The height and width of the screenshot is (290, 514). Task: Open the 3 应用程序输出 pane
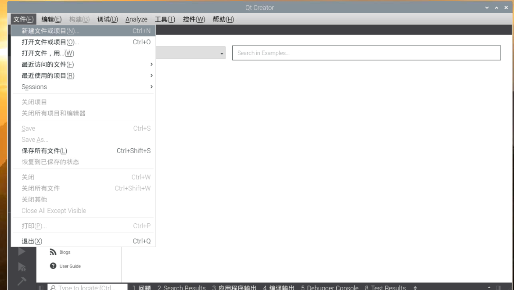pos(234,288)
